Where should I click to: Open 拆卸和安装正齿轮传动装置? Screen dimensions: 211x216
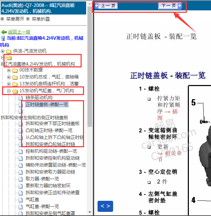(x=53, y=192)
